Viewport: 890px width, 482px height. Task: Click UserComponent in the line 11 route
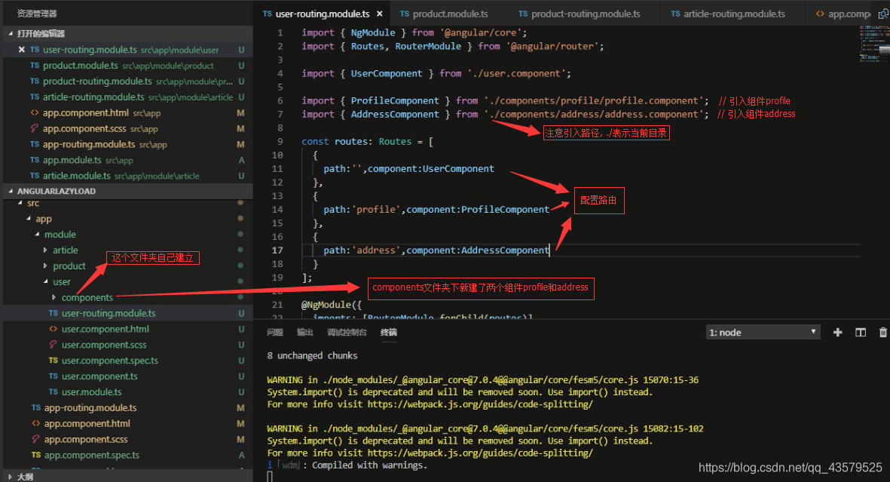pos(459,169)
